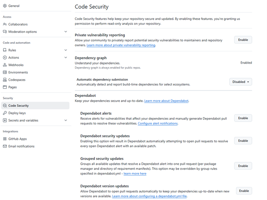The height and width of the screenshot is (200, 267).
Task: Select Code Security in the sidebar
Action: [x=18, y=106]
